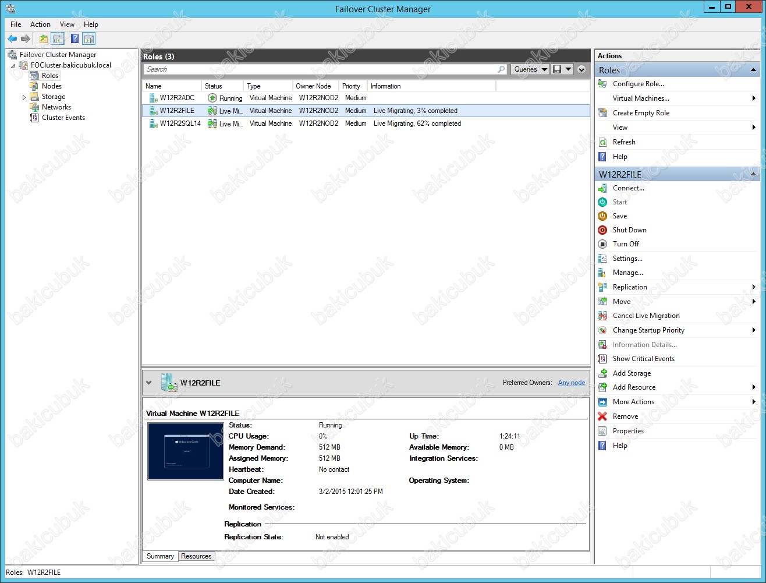766x583 pixels.
Task: Click the Save icon under W12R2FILE
Action: click(x=602, y=216)
